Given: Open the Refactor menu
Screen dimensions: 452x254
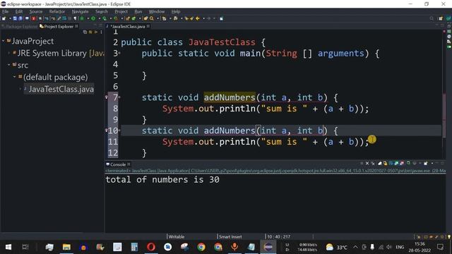Looking at the screenshot, I should (x=56, y=11).
